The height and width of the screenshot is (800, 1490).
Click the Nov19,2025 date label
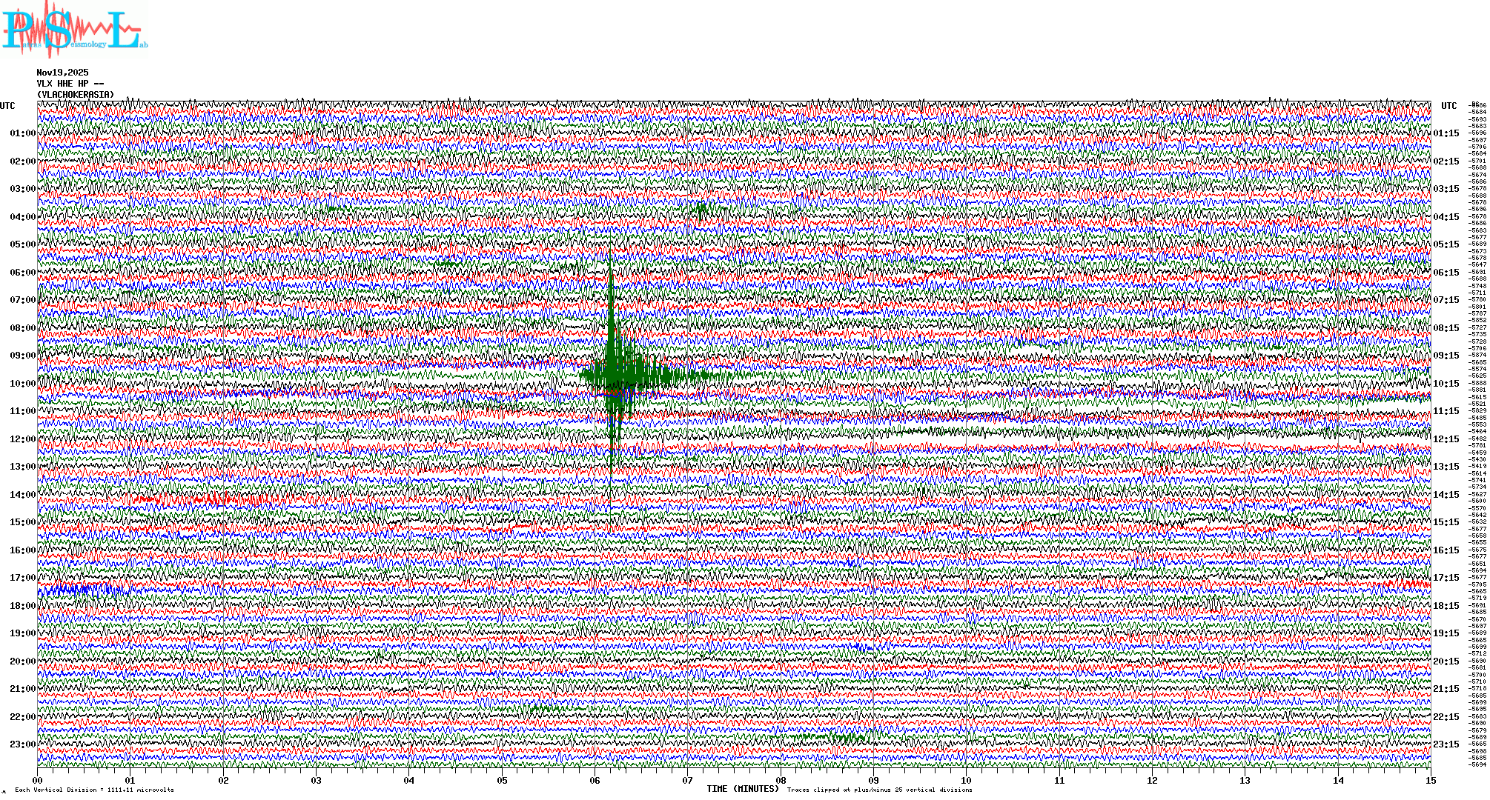point(62,73)
